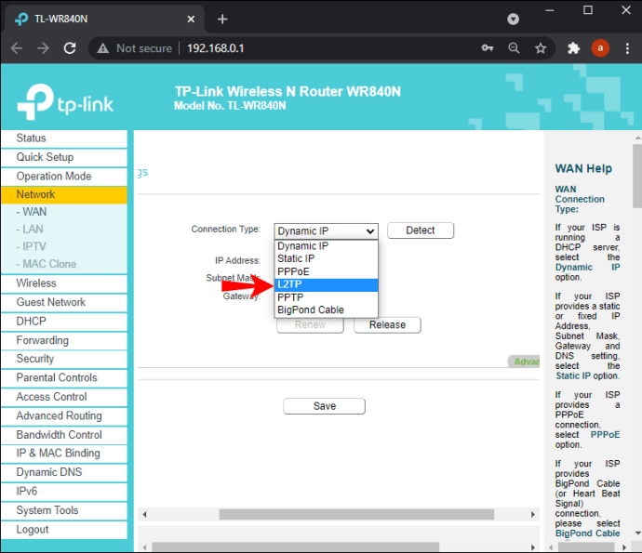Image resolution: width=642 pixels, height=553 pixels.
Task: Click the tp-link logo
Action: (65, 101)
